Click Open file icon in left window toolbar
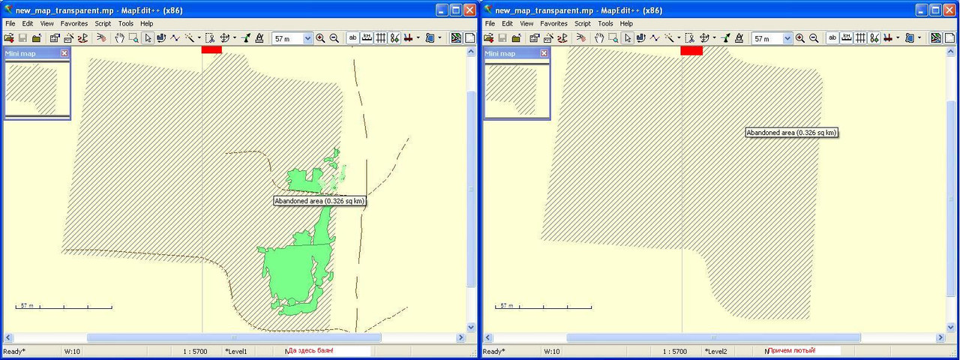The width and height of the screenshot is (960, 360). point(8,38)
